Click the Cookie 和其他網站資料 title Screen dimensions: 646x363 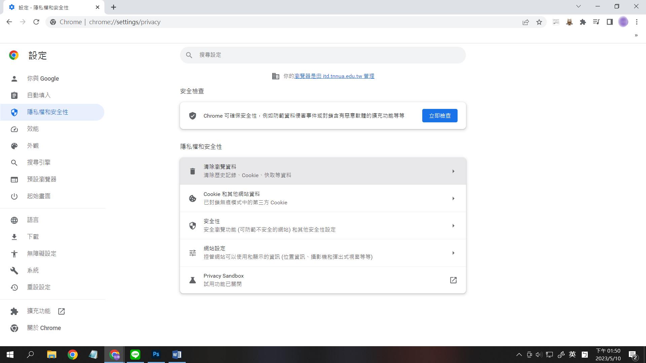pos(231,194)
